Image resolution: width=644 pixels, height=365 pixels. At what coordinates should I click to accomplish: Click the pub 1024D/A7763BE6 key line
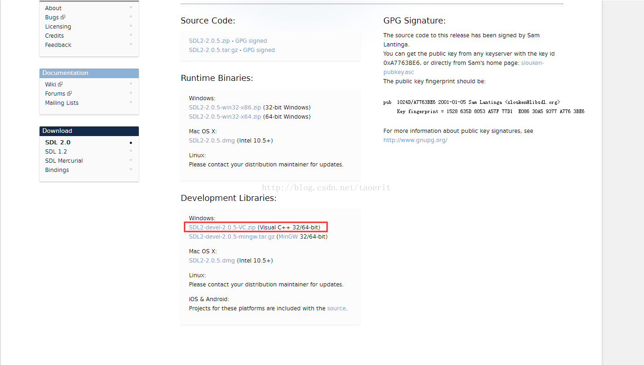click(x=472, y=103)
